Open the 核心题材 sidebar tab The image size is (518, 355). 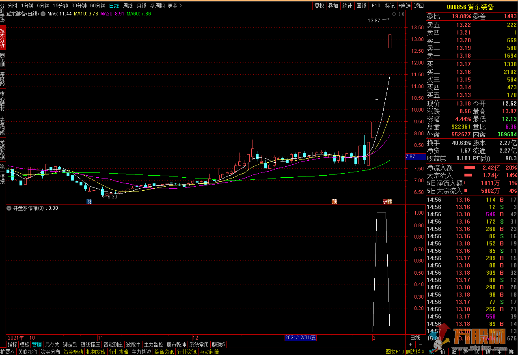point(2,101)
